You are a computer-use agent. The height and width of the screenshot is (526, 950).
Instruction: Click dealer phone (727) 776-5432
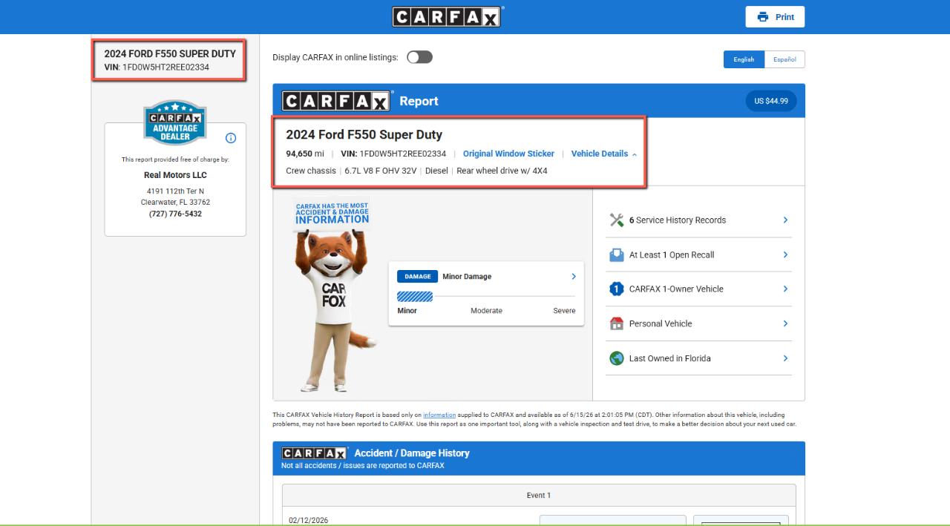point(175,214)
